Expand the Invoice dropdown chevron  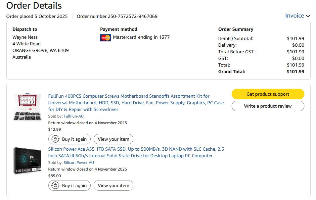(x=308, y=16)
